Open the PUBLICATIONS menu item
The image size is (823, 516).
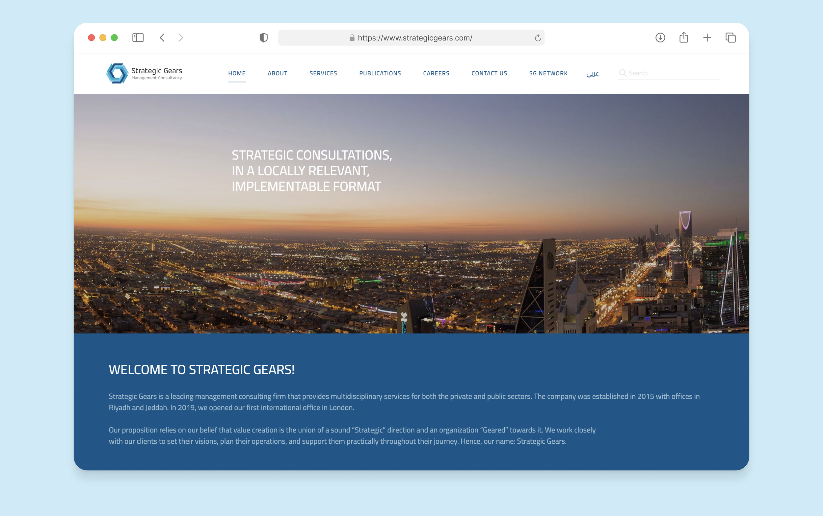[380, 73]
